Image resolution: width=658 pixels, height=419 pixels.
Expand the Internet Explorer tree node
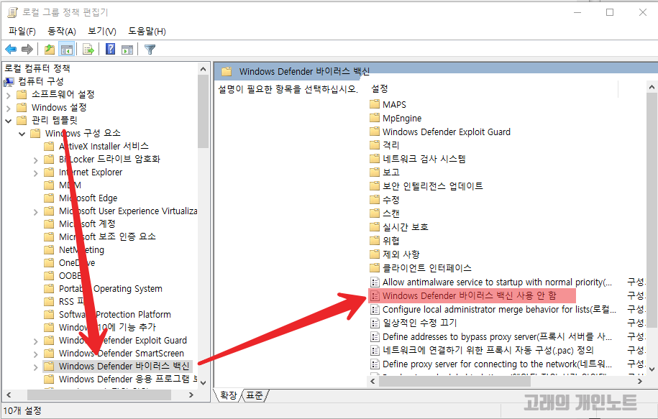click(36, 172)
